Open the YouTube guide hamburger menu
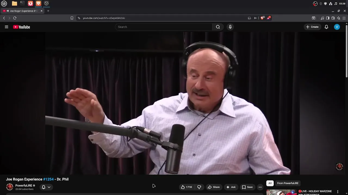The image size is (348, 195). (x=7, y=27)
